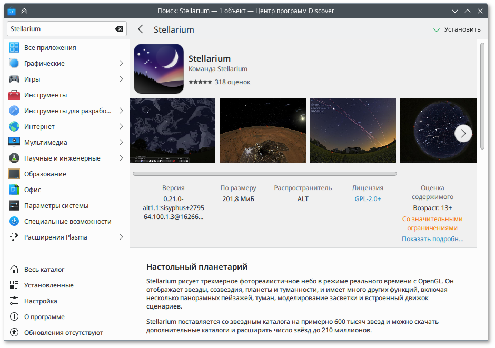
Task: Click the back arrow icon
Action: tap(141, 29)
